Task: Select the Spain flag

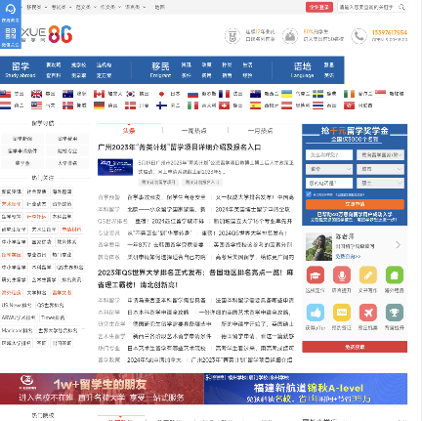Action: (x=255, y=105)
